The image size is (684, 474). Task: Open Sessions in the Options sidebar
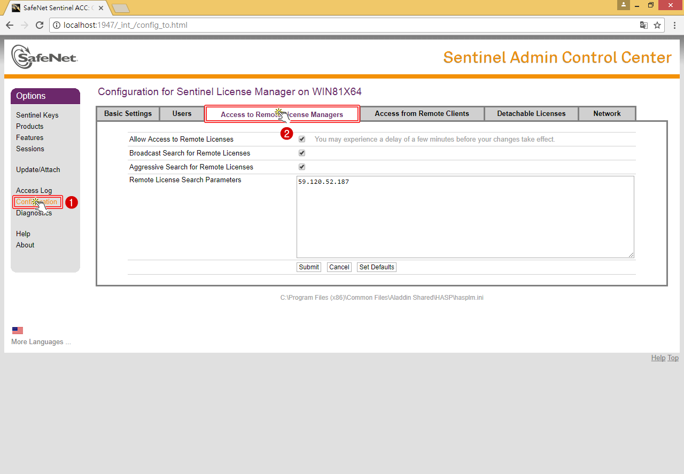pyautogui.click(x=30, y=149)
